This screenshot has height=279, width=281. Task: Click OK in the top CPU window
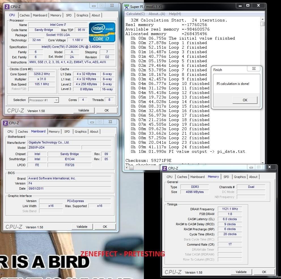click(x=107, y=111)
